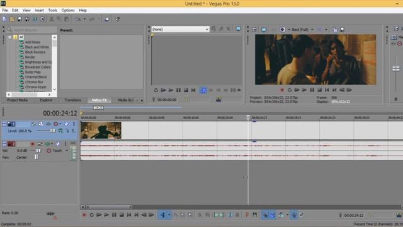The image size is (403, 227).
Task: Click the Save As icon
Action: pos(27,19)
